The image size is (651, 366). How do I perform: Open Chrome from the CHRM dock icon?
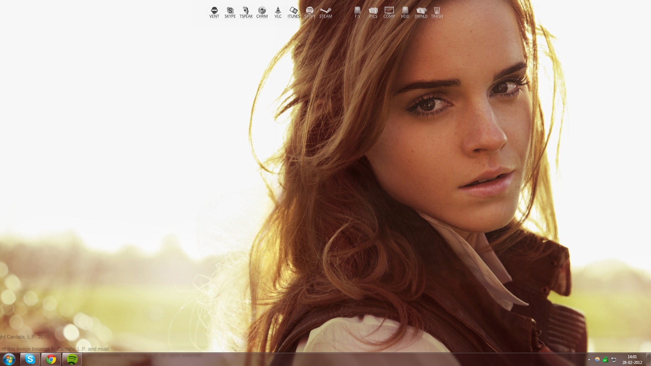coord(262,12)
